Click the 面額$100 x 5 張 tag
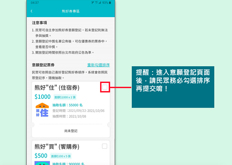Screen dimensions: 232x165 click(x=61, y=156)
